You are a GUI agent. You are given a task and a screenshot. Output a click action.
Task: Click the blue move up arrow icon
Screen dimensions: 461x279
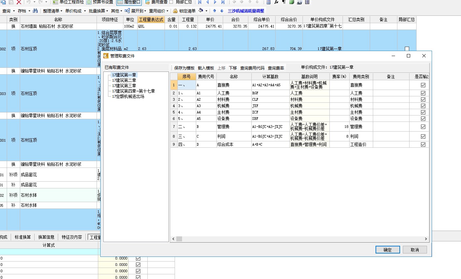pyautogui.click(x=214, y=11)
